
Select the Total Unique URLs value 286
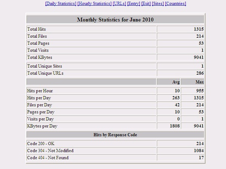pos(200,73)
